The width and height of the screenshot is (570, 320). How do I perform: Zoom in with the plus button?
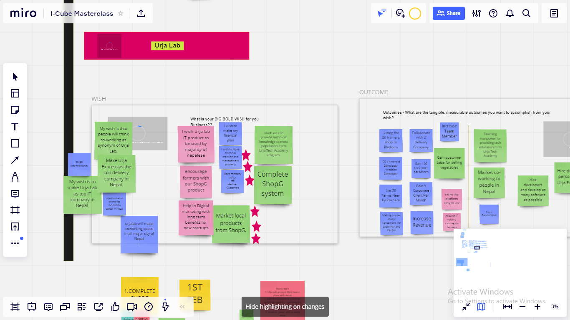[537, 307]
